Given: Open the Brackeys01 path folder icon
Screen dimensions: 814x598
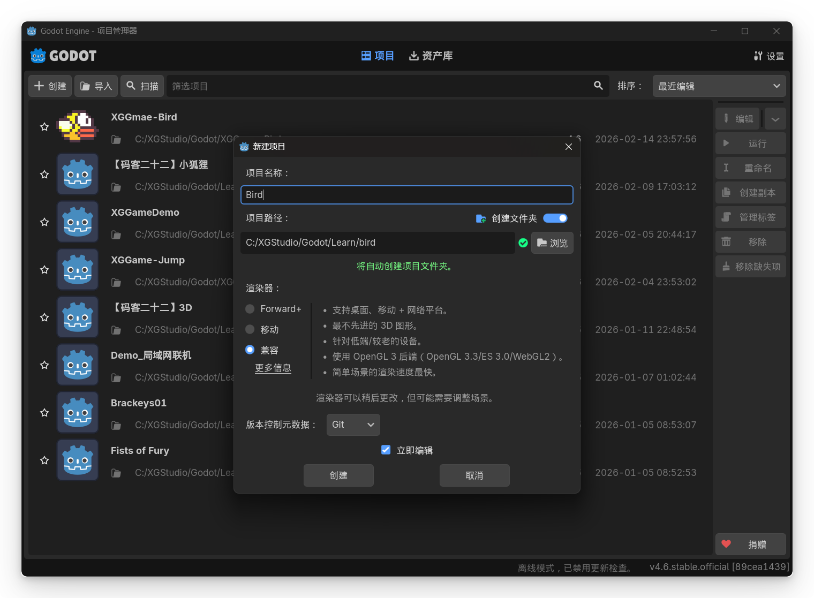Looking at the screenshot, I should [116, 426].
